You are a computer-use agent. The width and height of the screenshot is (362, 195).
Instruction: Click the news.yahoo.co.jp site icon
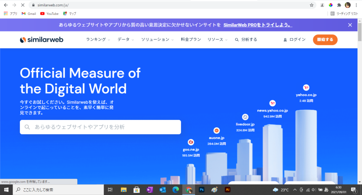pos(273,103)
